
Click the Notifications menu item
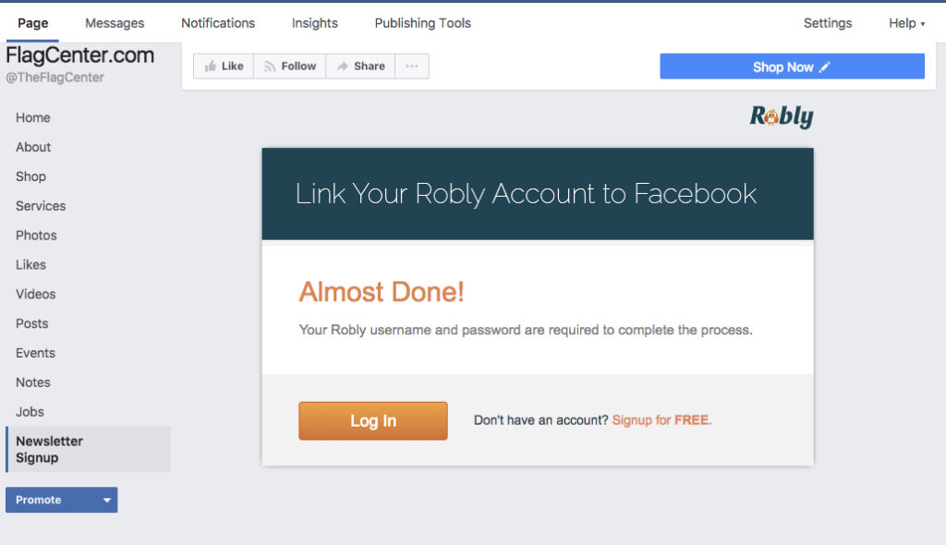[x=217, y=23]
